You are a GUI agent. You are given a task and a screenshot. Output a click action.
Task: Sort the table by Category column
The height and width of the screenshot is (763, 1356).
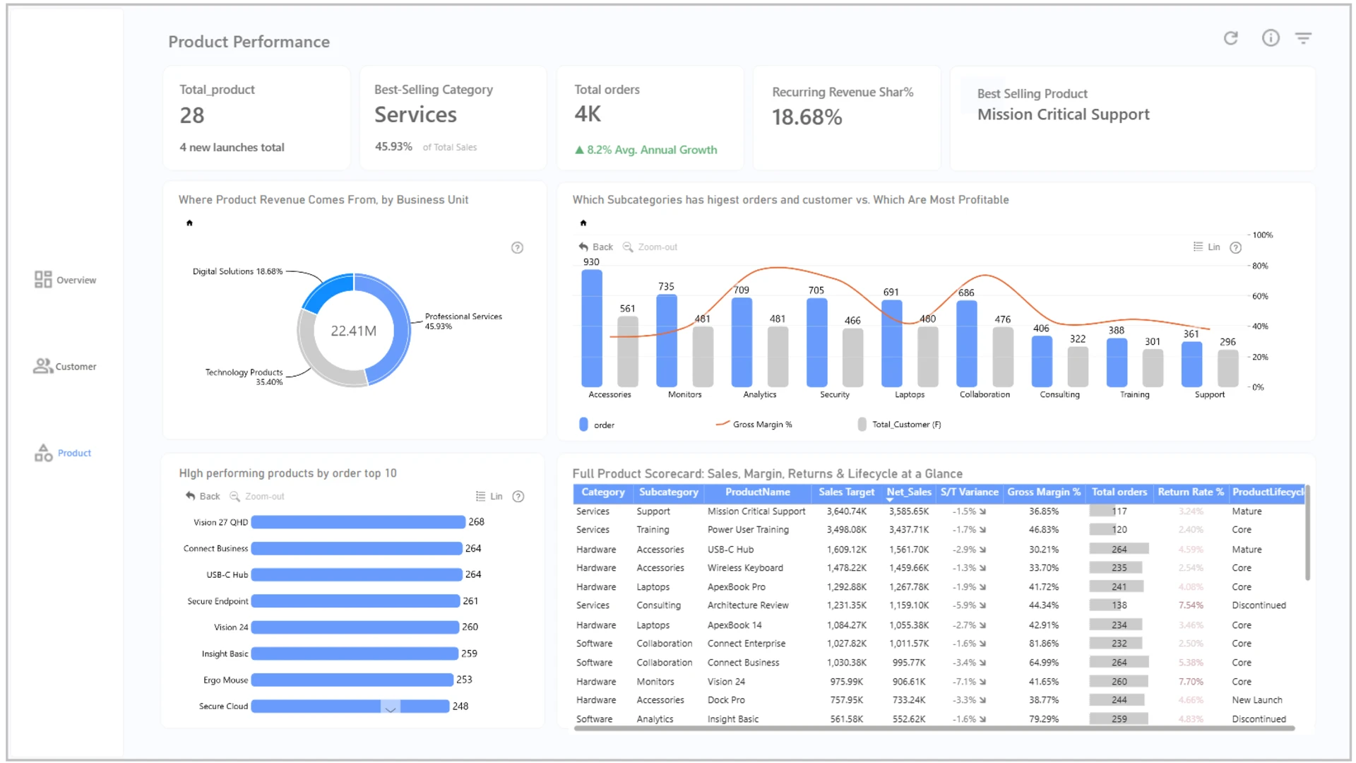pyautogui.click(x=602, y=492)
